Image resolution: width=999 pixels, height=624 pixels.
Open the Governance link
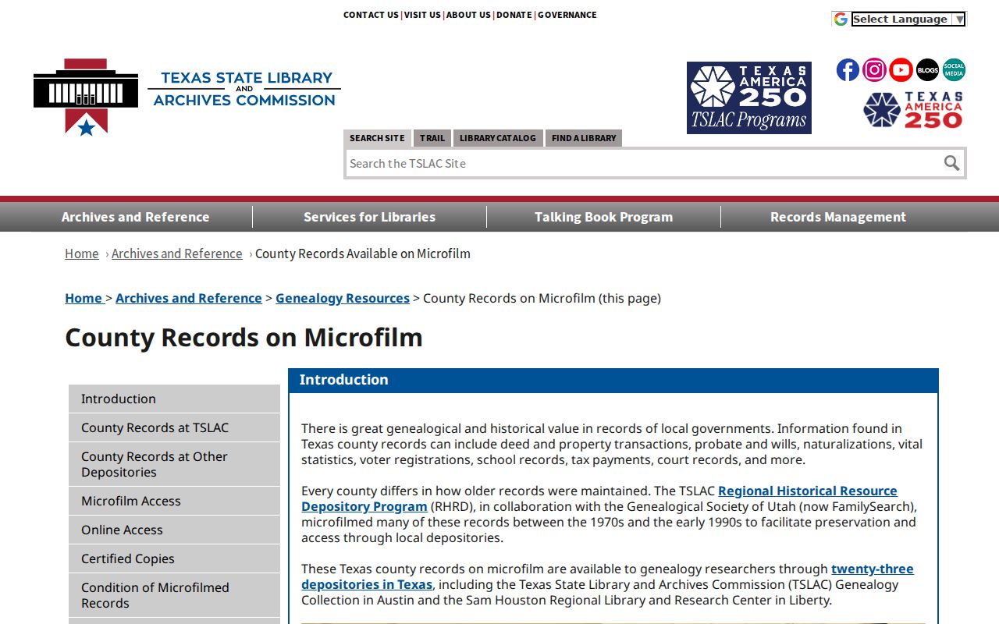tap(567, 15)
